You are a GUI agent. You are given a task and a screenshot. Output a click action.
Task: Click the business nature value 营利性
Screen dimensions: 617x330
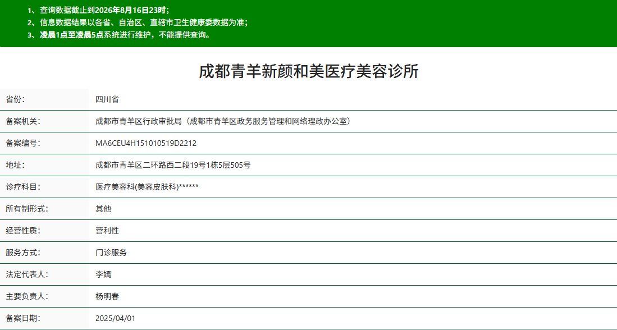(107, 231)
